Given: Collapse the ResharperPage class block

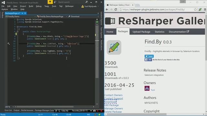Looking at the screenshot, I should pos(17,32).
